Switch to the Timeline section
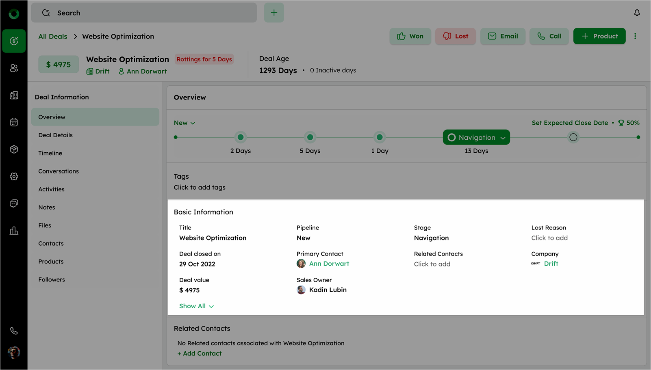This screenshot has width=651, height=370. pyautogui.click(x=50, y=153)
